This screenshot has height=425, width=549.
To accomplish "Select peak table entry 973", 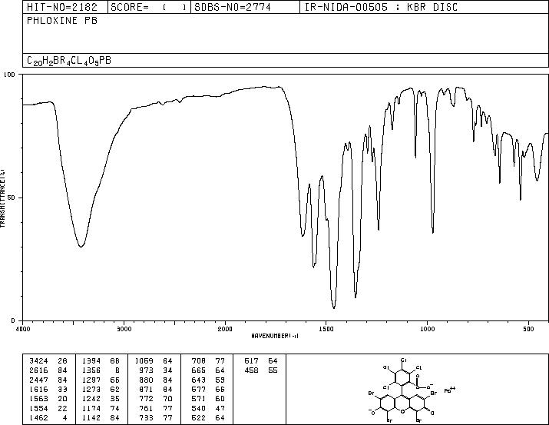I will [157, 370].
